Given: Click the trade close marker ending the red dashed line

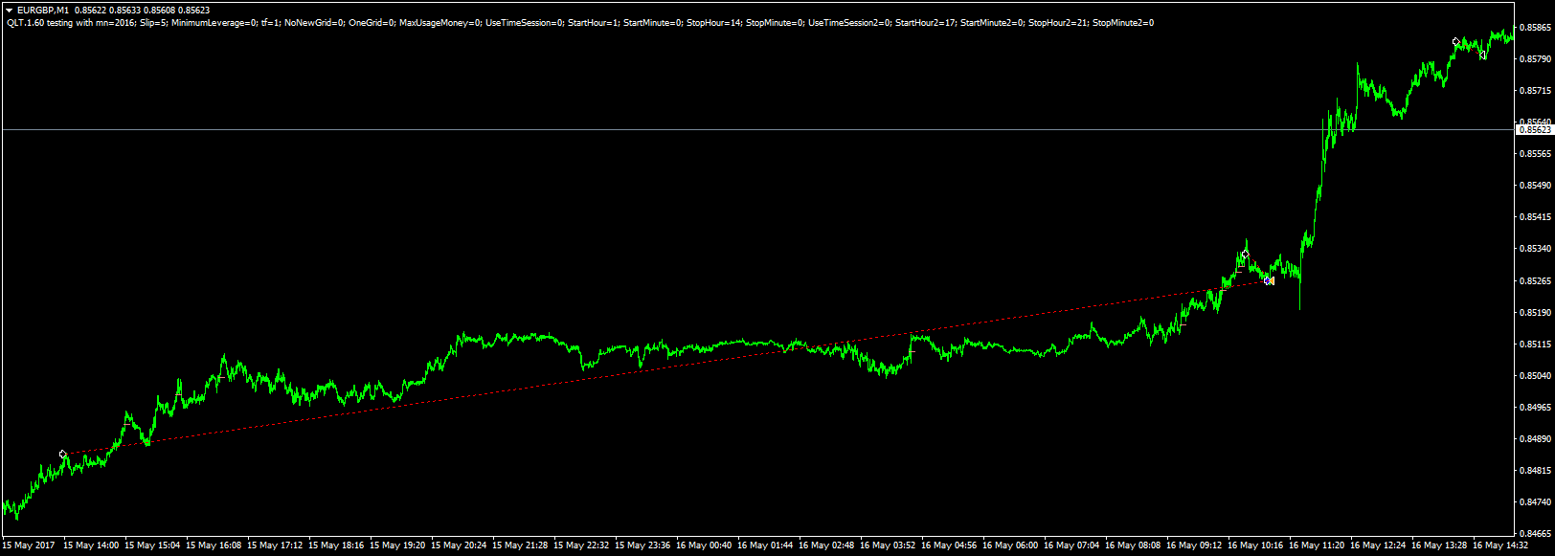Looking at the screenshot, I should pos(1270,280).
